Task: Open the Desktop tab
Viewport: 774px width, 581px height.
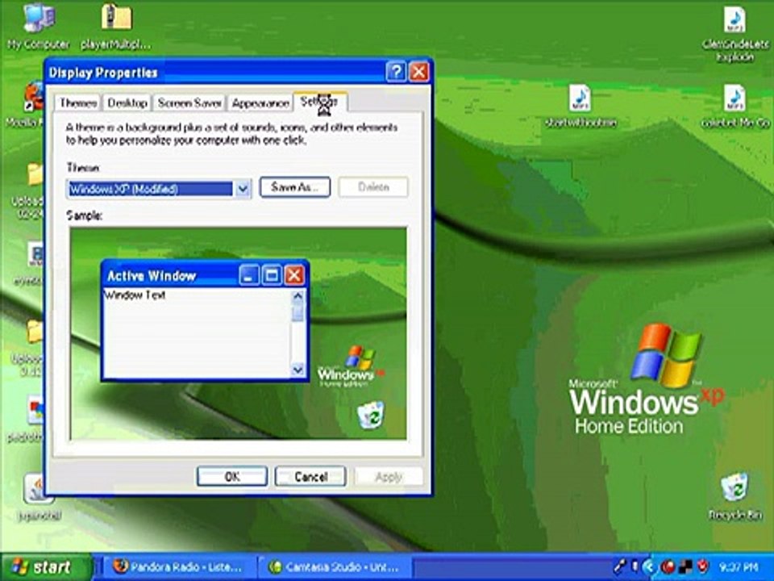Action: (x=127, y=102)
